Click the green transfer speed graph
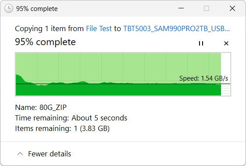Image resolution: width=246 pixels, height=166 pixels. [x=123, y=74]
